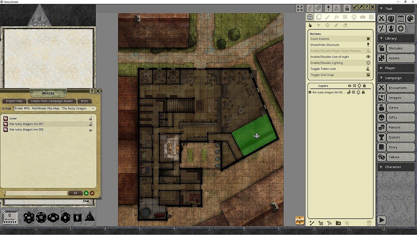Image resolution: width=417 pixels, height=235 pixels.
Task: Click the Assets puzzle-piece icon
Action: [x=381, y=58]
